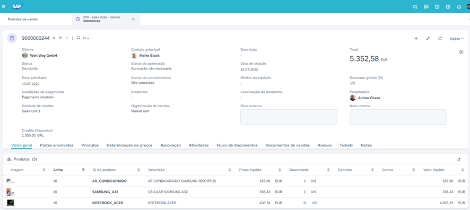Image resolution: width=470 pixels, height=210 pixels.
Task: Toggle the flag on order 9000000244
Action: (x=60, y=38)
